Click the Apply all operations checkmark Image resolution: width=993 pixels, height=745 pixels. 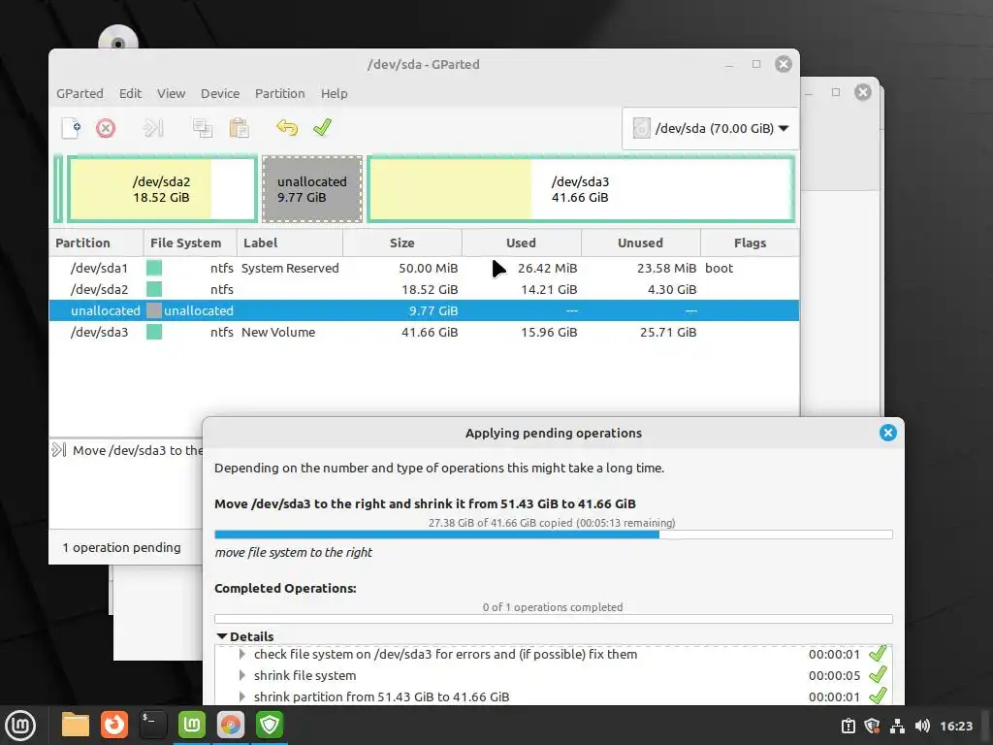[x=322, y=127]
